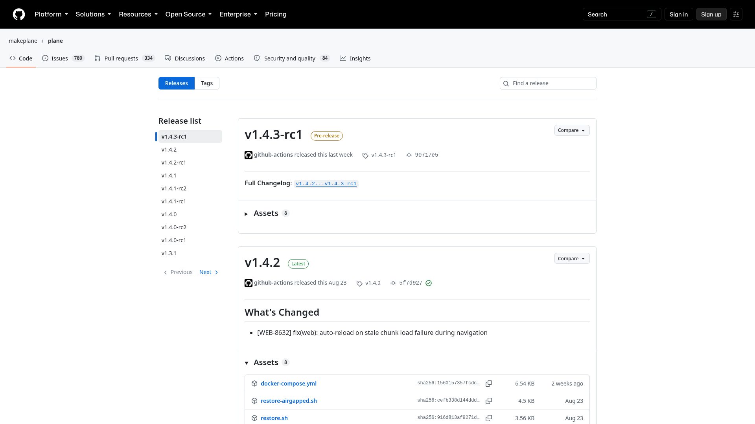
Task: Open the Resources menu
Action: [x=138, y=14]
